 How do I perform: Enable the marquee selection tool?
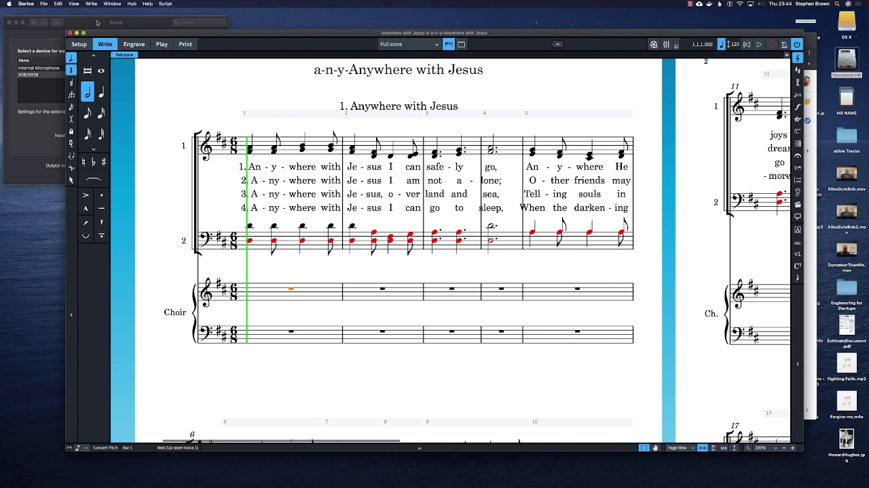pyautogui.click(x=644, y=447)
